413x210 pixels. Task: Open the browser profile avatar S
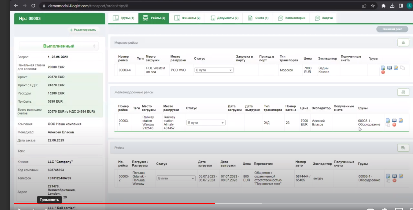(409, 6)
